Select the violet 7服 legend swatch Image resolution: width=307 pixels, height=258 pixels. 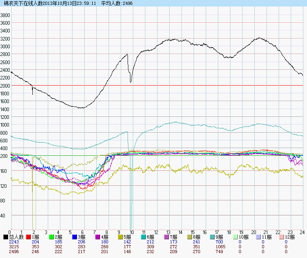coord(167,237)
